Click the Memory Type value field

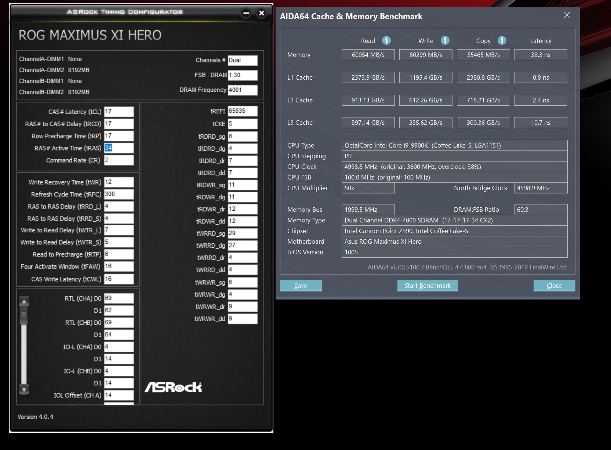(x=454, y=220)
